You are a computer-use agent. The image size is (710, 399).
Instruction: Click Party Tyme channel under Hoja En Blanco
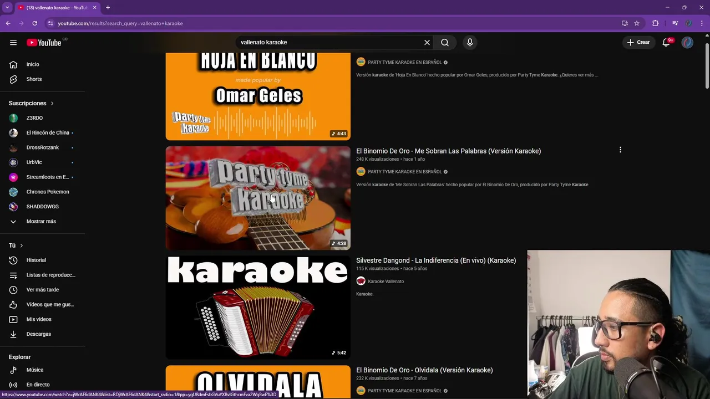(x=405, y=63)
